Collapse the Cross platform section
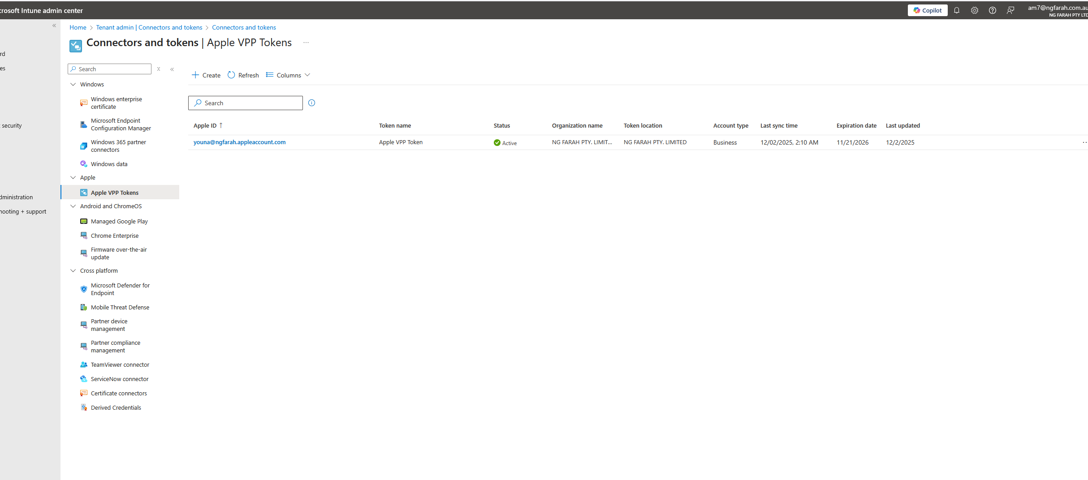Image resolution: width=1088 pixels, height=480 pixels. point(73,270)
